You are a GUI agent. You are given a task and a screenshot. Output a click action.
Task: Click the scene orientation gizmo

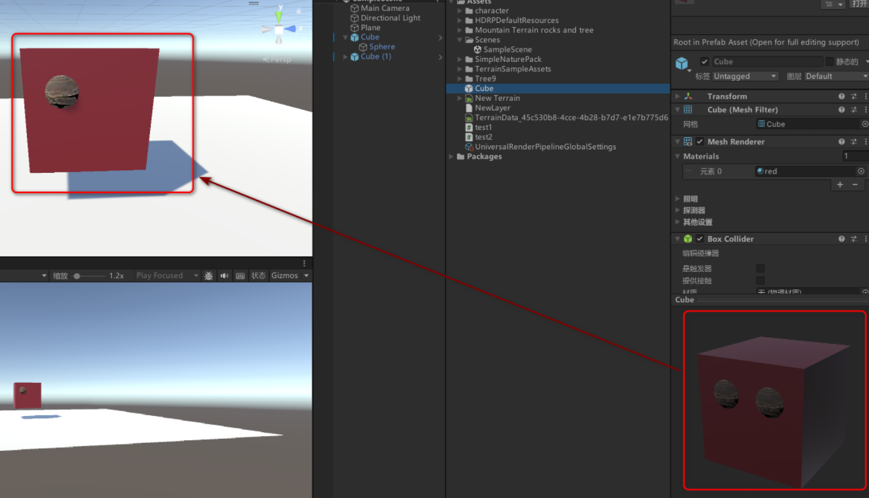279,29
